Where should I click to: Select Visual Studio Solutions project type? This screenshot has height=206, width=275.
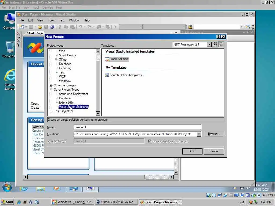tap(74, 107)
